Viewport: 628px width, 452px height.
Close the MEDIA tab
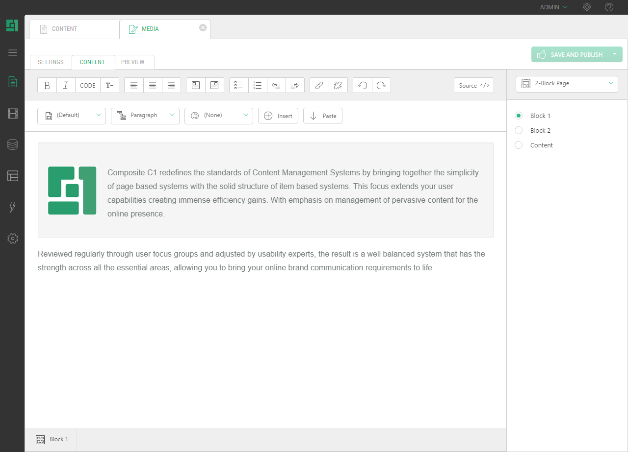pyautogui.click(x=203, y=27)
